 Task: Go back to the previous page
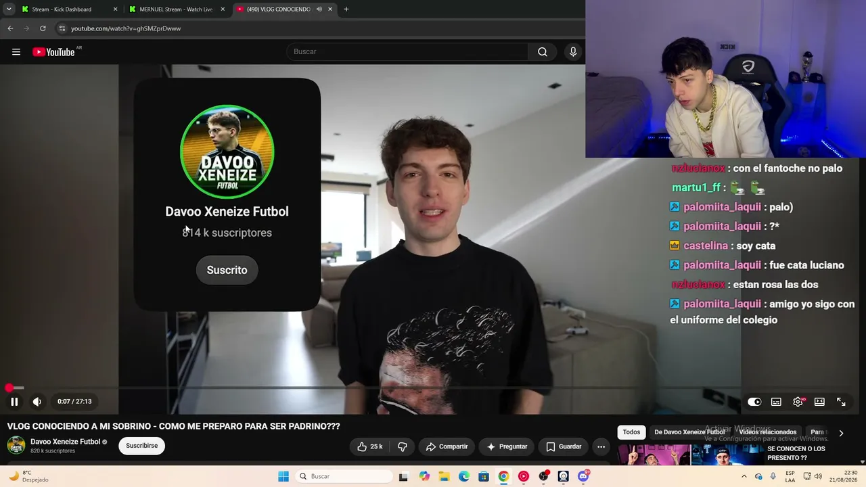pyautogui.click(x=10, y=28)
